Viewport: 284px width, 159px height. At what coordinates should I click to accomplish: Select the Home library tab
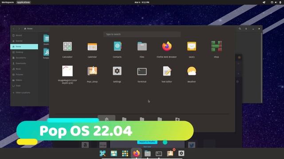[106, 118]
